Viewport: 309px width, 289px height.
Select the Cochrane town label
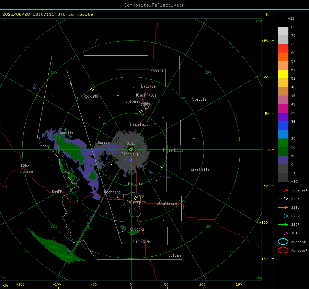point(112,192)
